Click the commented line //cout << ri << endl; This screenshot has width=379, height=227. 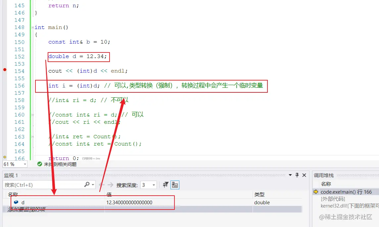84,122
